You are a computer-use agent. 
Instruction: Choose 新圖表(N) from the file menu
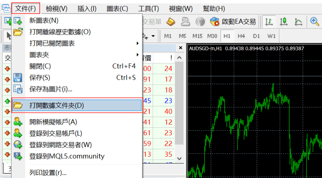[77, 20]
